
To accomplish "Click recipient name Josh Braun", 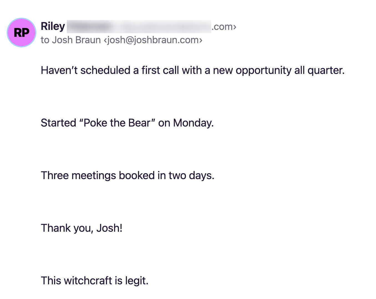I will (77, 40).
